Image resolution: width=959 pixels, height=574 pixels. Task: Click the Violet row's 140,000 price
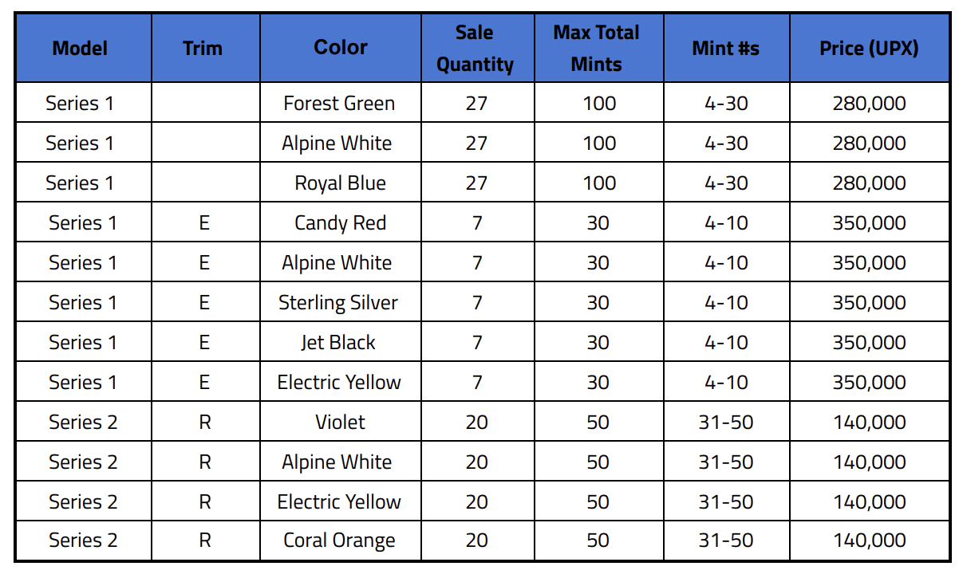tap(869, 422)
